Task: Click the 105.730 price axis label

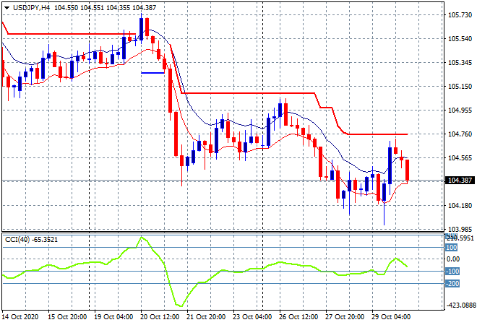Action: coord(460,15)
